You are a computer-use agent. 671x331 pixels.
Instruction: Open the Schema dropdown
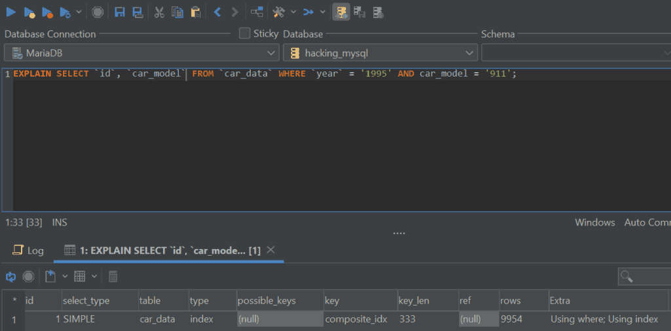(x=576, y=53)
